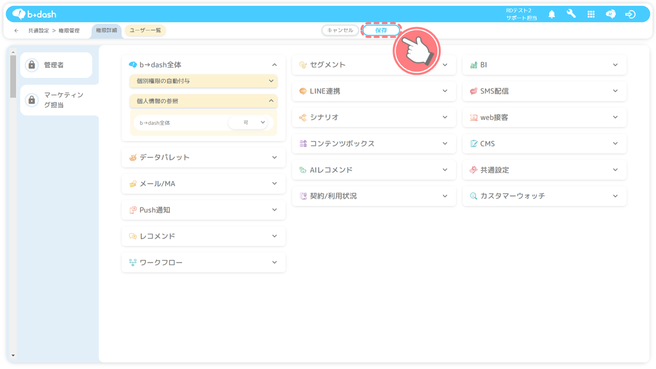Collapse the b→dash全体 section chevron

coord(274,65)
